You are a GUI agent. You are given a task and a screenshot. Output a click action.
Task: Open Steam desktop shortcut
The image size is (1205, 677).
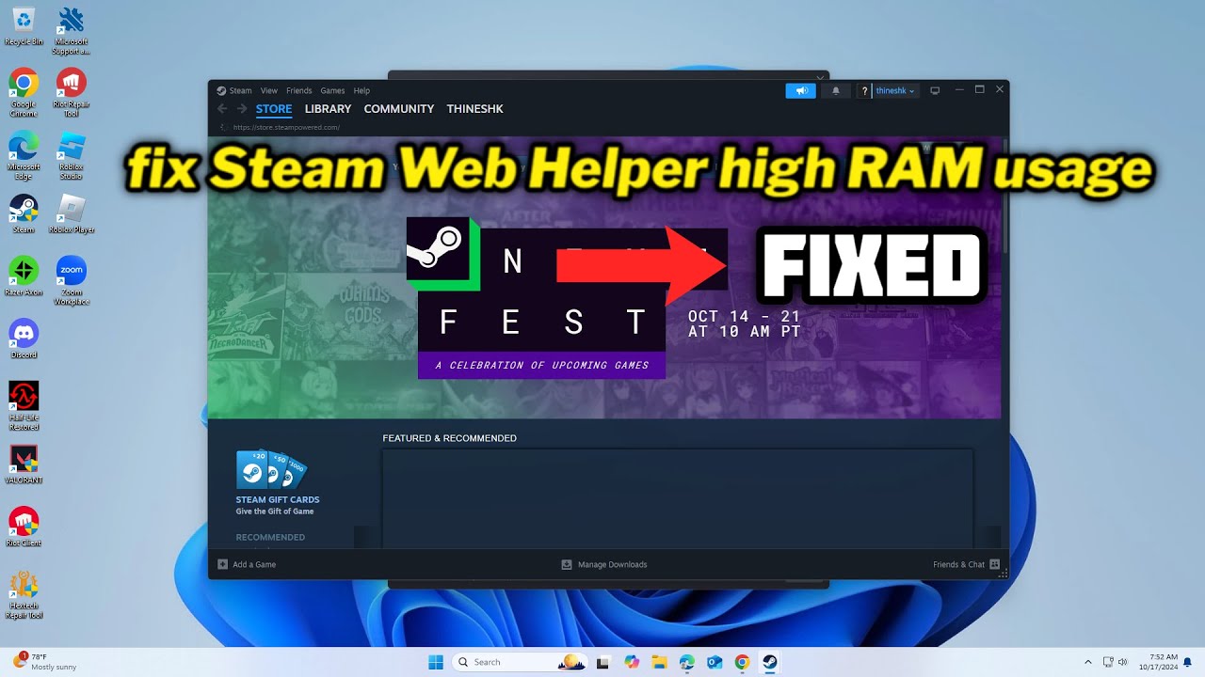[24, 213]
